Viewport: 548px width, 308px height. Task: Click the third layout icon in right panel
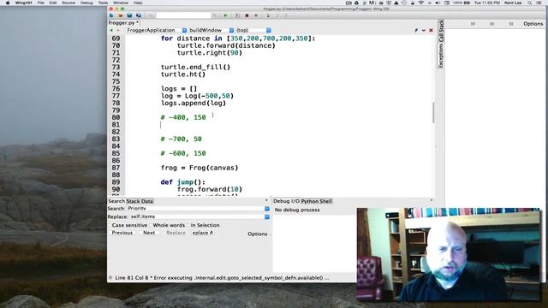511,24
